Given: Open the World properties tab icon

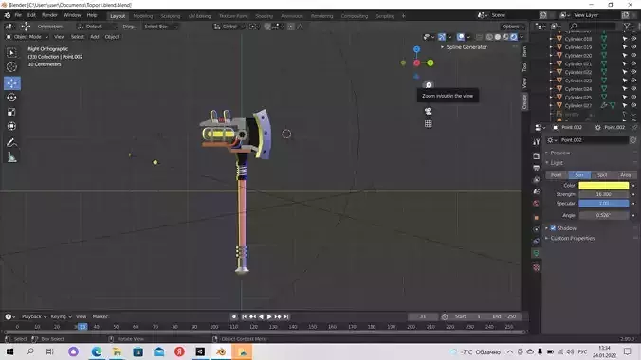Looking at the screenshot, I should (x=537, y=203).
